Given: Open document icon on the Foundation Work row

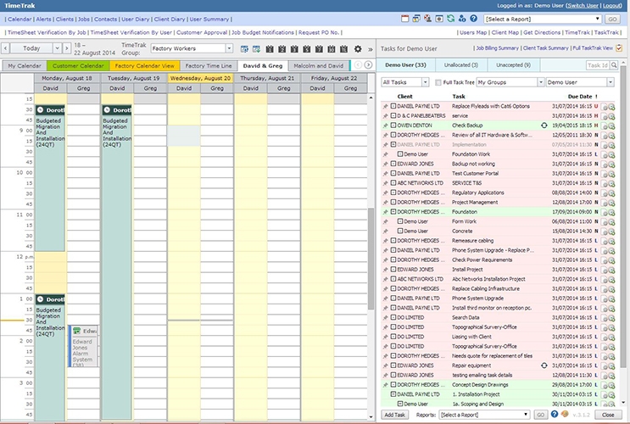Looking at the screenshot, I should [605, 154].
